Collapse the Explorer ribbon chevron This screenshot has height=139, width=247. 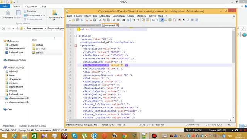(x=242, y=6)
